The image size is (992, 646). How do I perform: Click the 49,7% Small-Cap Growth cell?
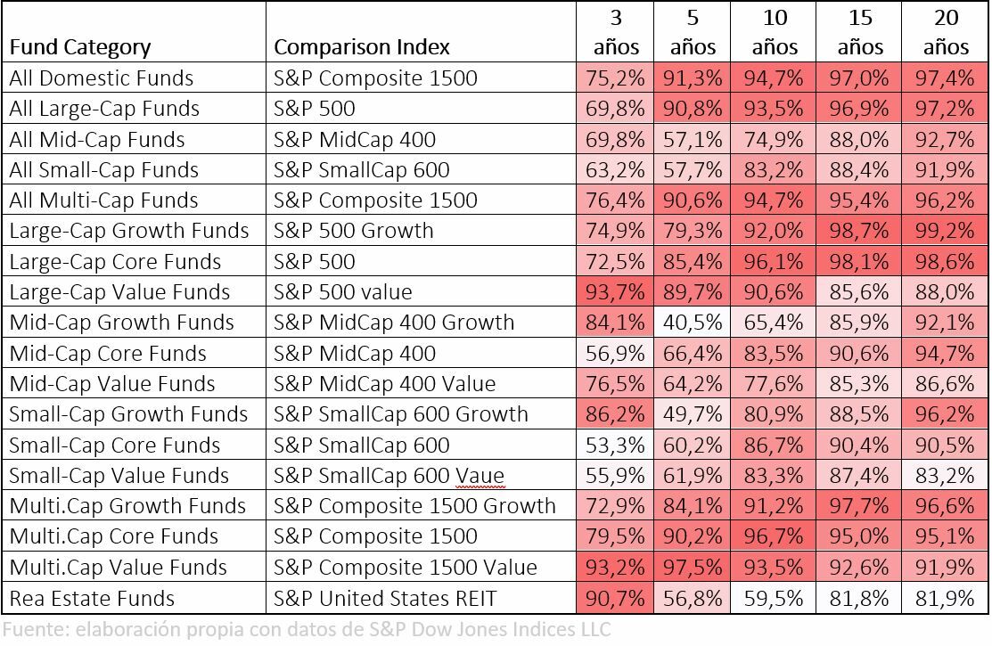coord(693,414)
